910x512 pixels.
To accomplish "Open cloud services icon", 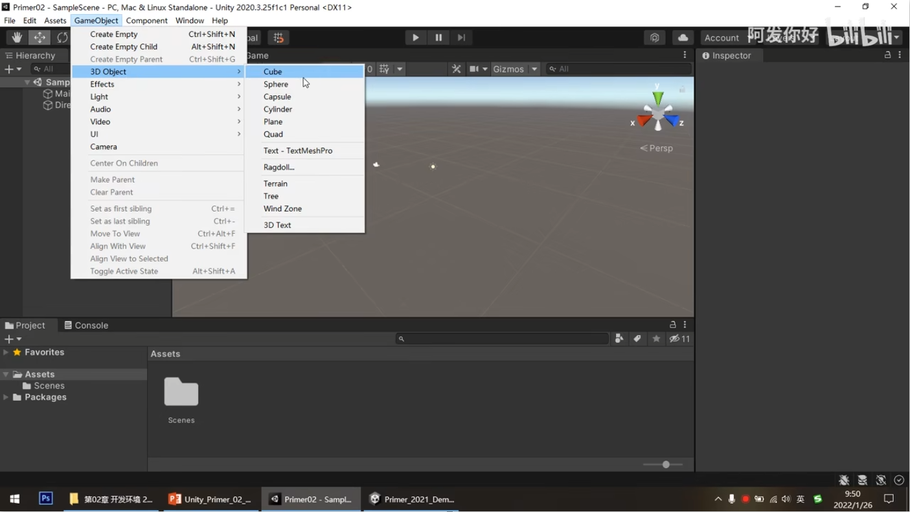I will click(683, 38).
